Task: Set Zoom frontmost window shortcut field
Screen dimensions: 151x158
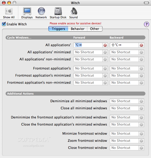Action: click(124, 141)
